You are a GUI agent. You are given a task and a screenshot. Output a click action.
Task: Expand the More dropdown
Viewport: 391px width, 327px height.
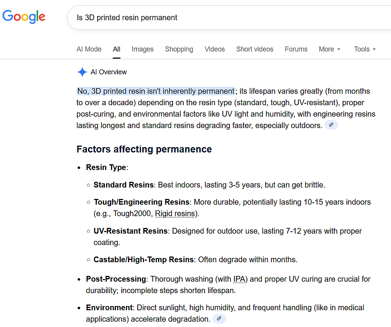(329, 49)
